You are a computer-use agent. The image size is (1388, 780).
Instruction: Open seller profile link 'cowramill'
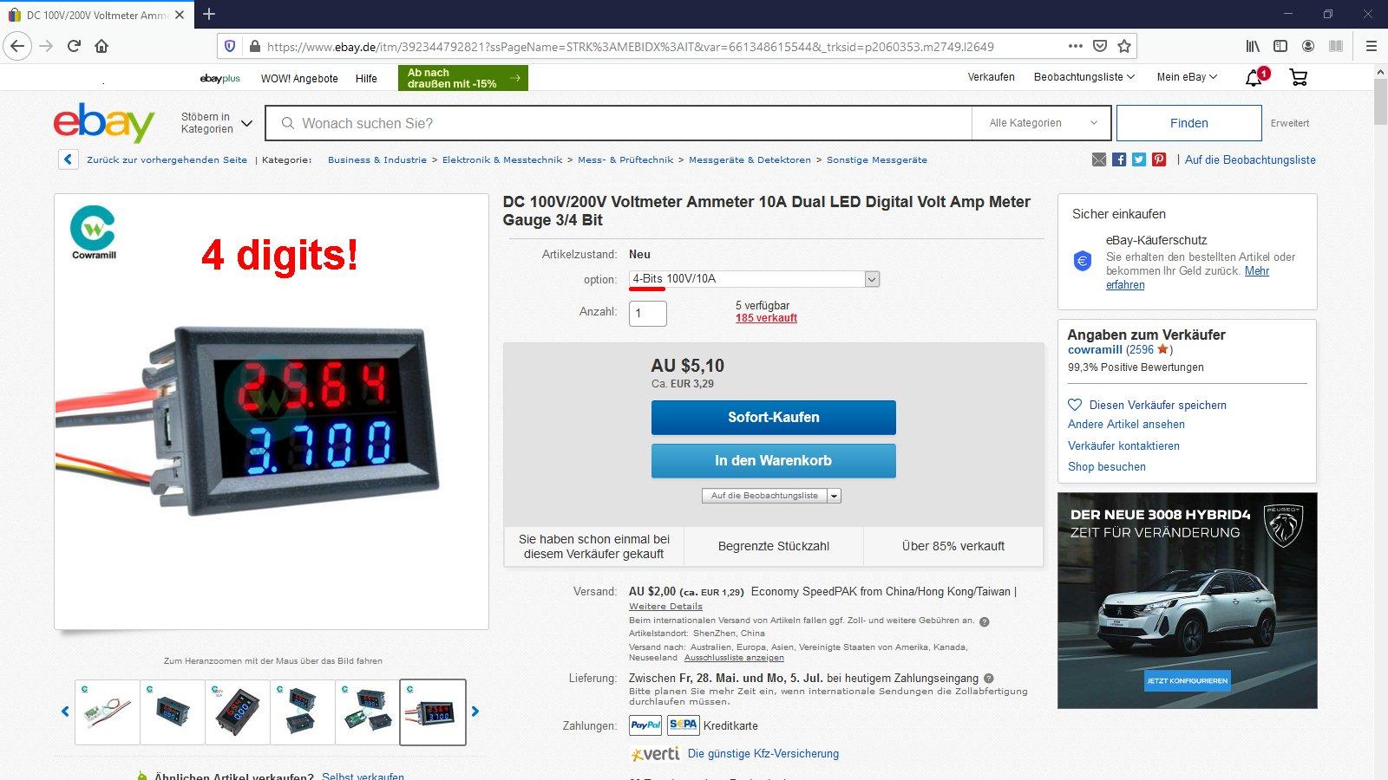click(1095, 350)
